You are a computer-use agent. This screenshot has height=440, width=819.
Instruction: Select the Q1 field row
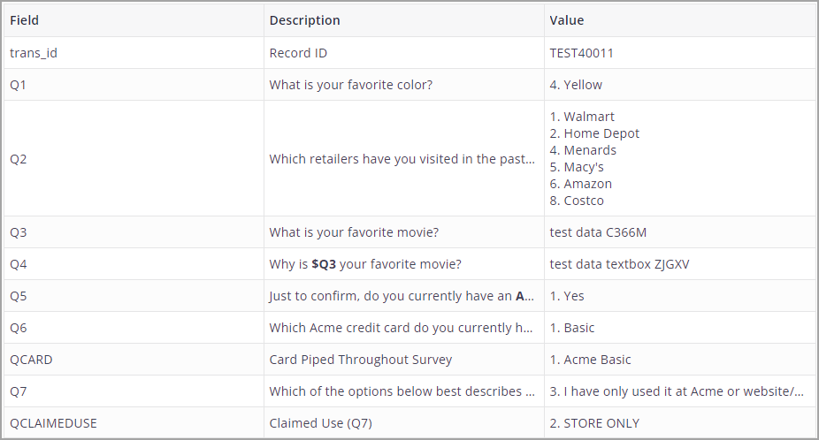tap(409, 85)
